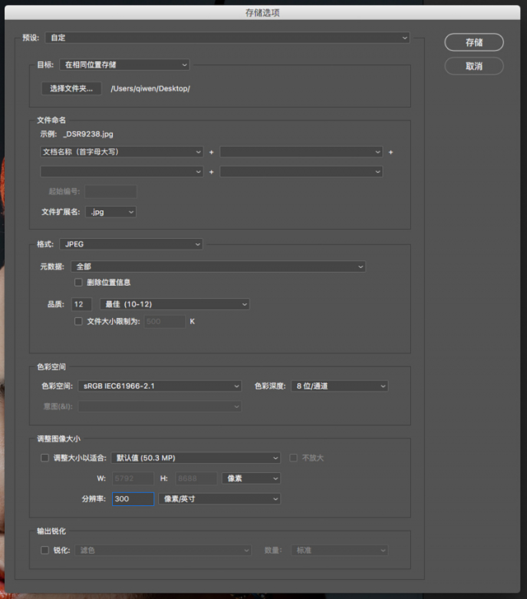Open the 文件扩展名 .jpg dropdown
The width and height of the screenshot is (527, 599).
pyautogui.click(x=110, y=212)
